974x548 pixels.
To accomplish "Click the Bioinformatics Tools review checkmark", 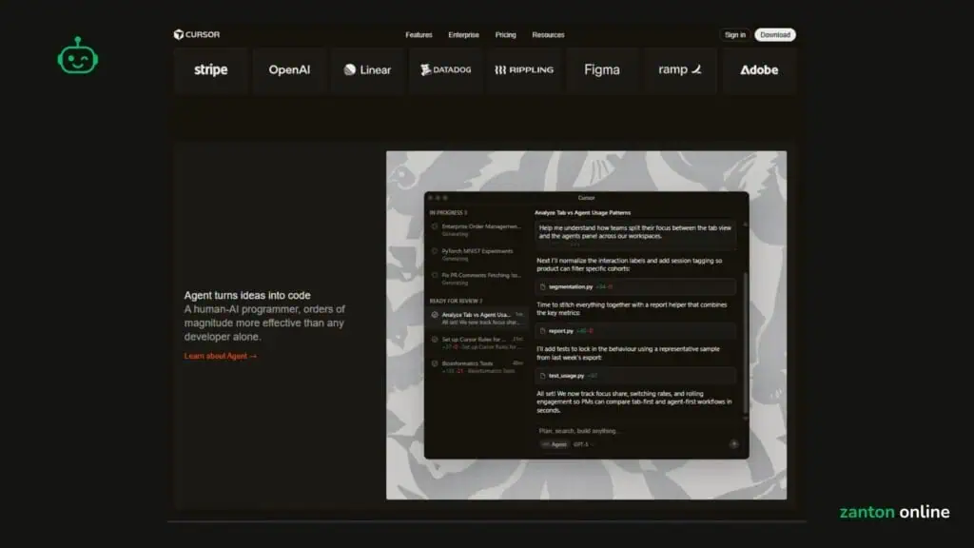I will tap(435, 363).
